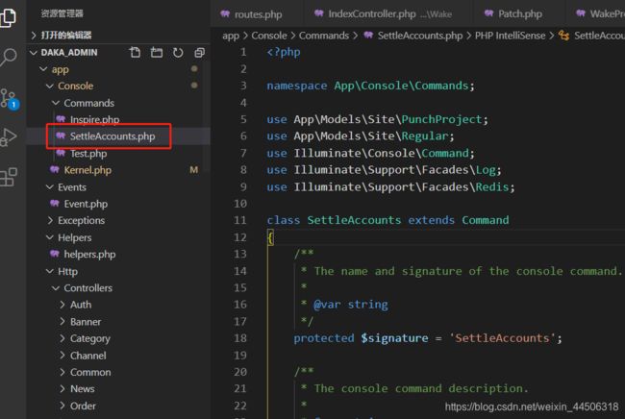
Task: Click 'PHP IntelliSense' in the breadcrumb
Action: tap(510, 36)
